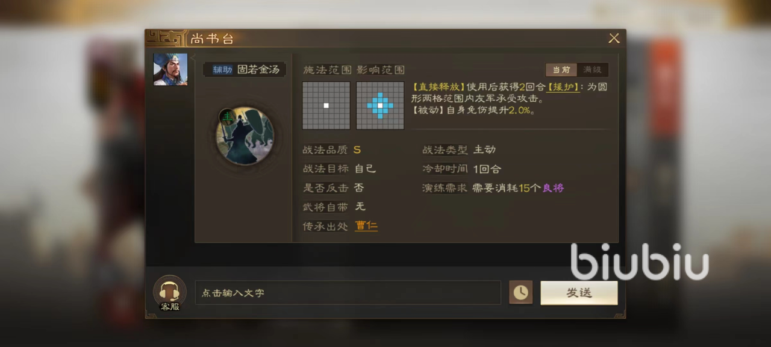This screenshot has width=771, height=347.
Task: Switch to 满级 max level view
Action: point(592,70)
